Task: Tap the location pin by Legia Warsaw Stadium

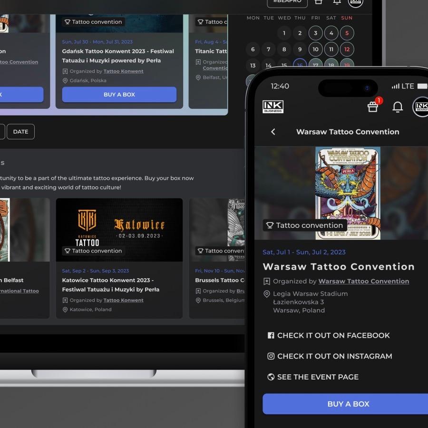Action: point(266,294)
